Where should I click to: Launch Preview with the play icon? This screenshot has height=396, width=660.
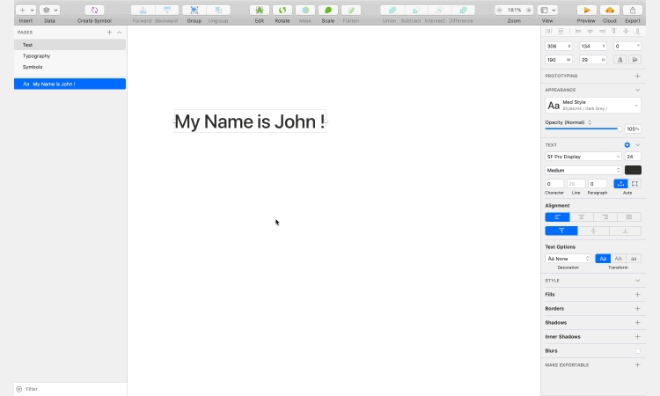click(586, 11)
